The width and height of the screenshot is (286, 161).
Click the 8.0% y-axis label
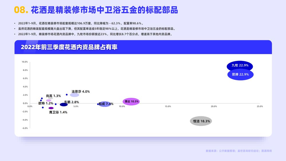pyautogui.click(x=25, y=70)
